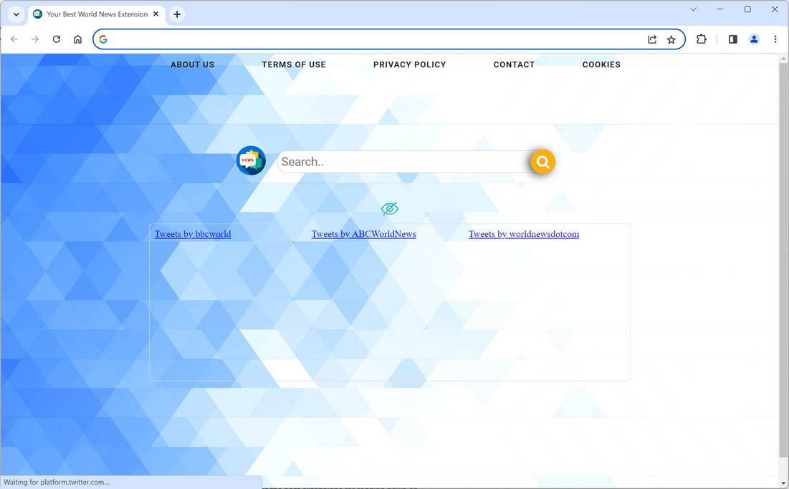Minimize the browser window
789x489 pixels.
(721, 9)
